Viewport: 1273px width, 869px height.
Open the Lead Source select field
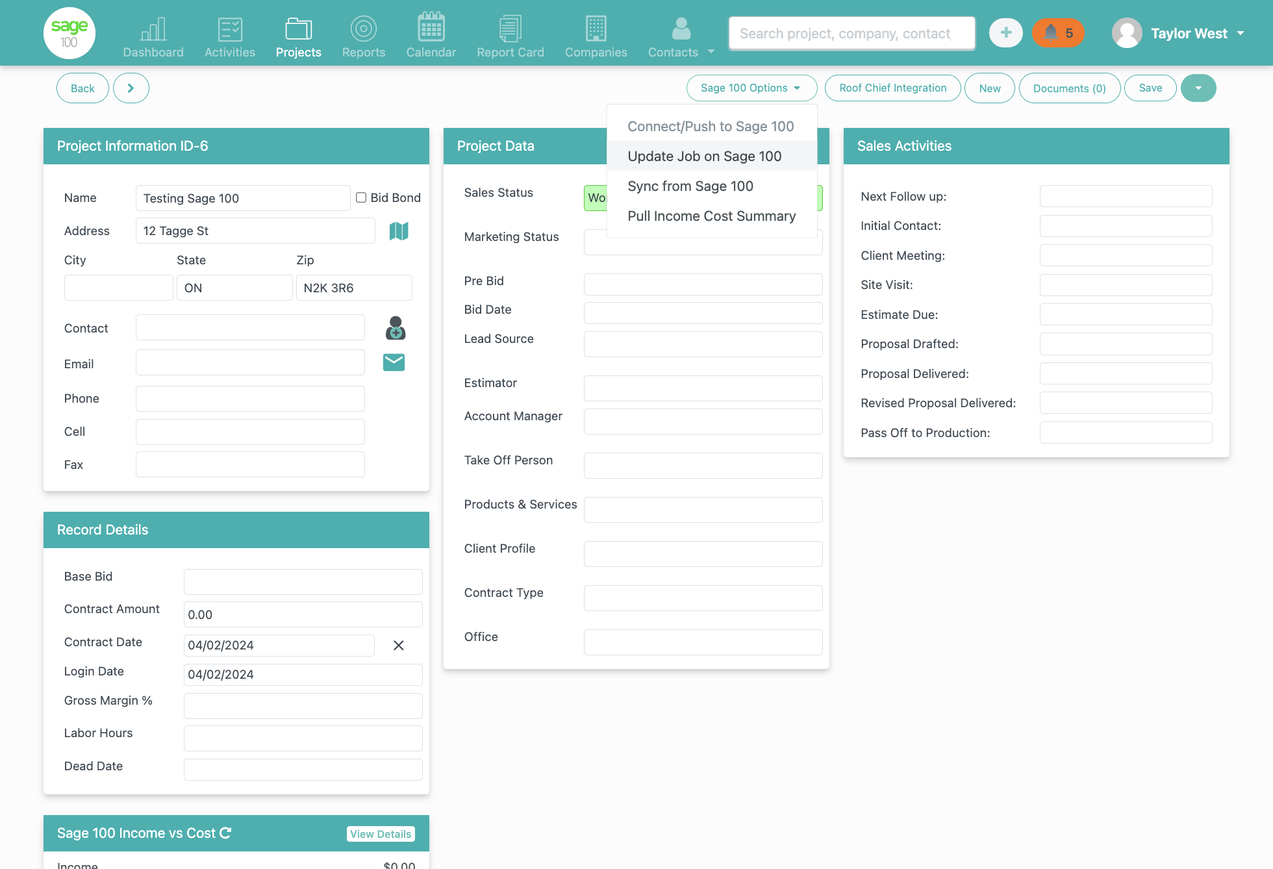tap(703, 344)
